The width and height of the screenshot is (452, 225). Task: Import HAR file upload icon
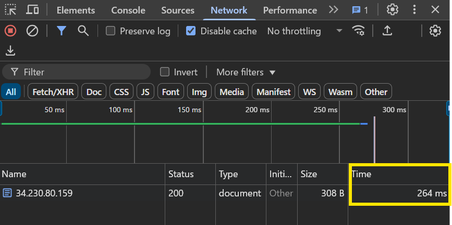pyautogui.click(x=387, y=31)
